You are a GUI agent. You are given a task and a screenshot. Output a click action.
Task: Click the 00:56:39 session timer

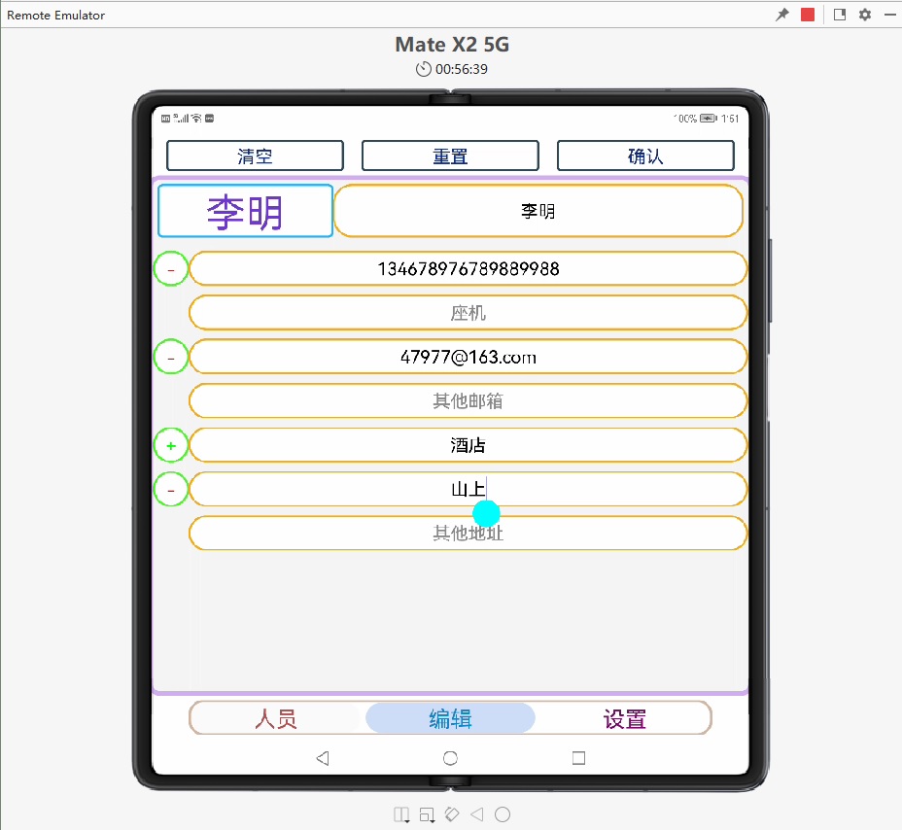(452, 69)
